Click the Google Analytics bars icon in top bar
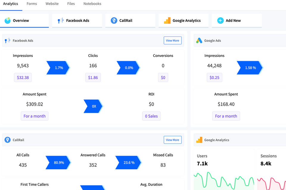Screen dimensions: 286x190 [x=167, y=20]
